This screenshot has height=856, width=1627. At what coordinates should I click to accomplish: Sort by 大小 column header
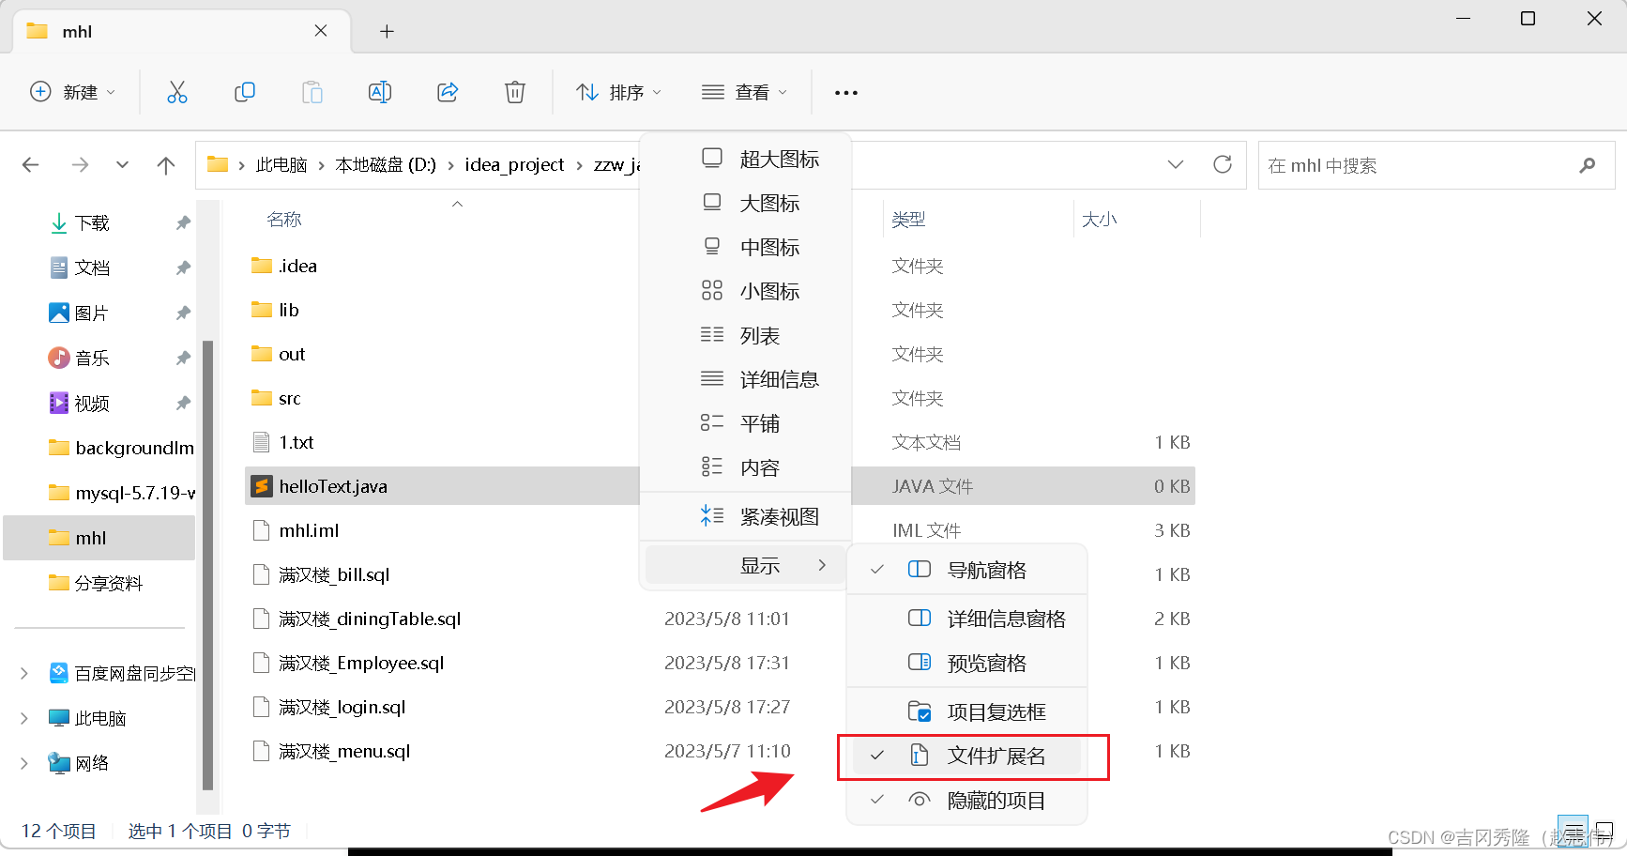1099,219
